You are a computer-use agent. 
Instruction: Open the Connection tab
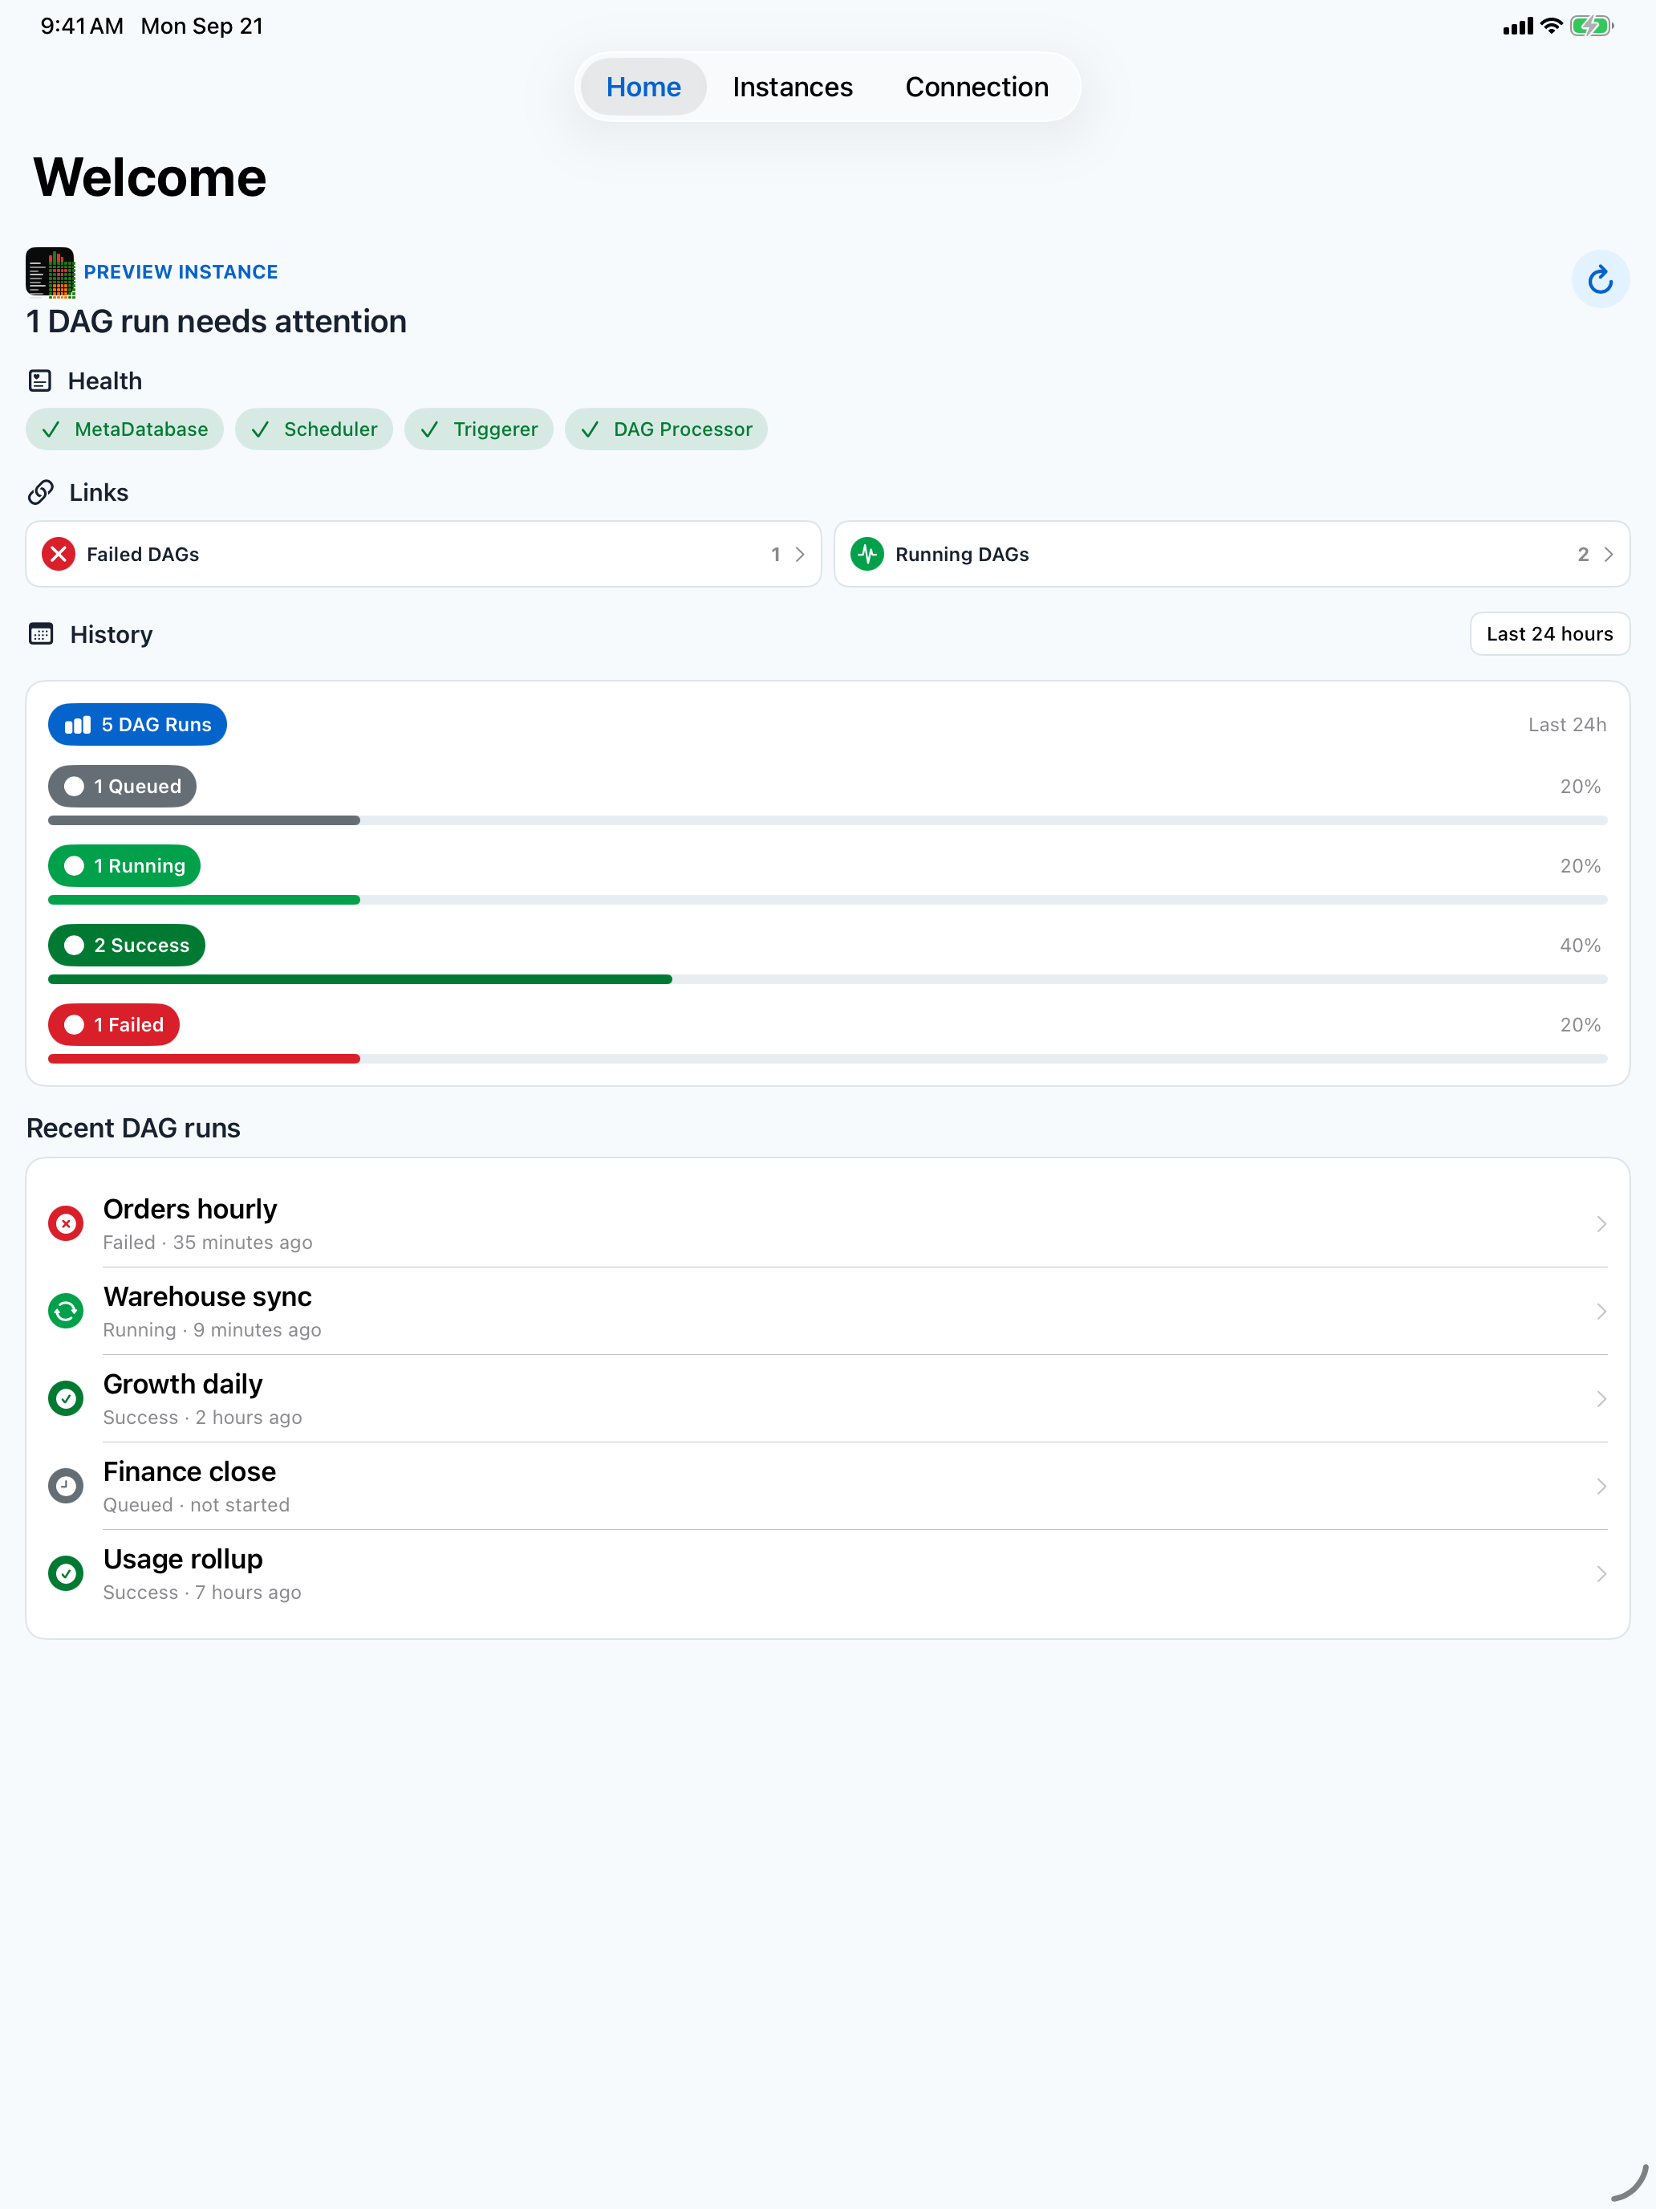click(977, 87)
